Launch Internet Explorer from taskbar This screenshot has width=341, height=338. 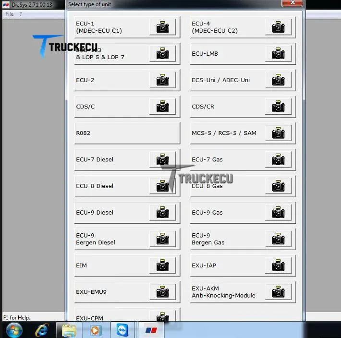point(42,330)
